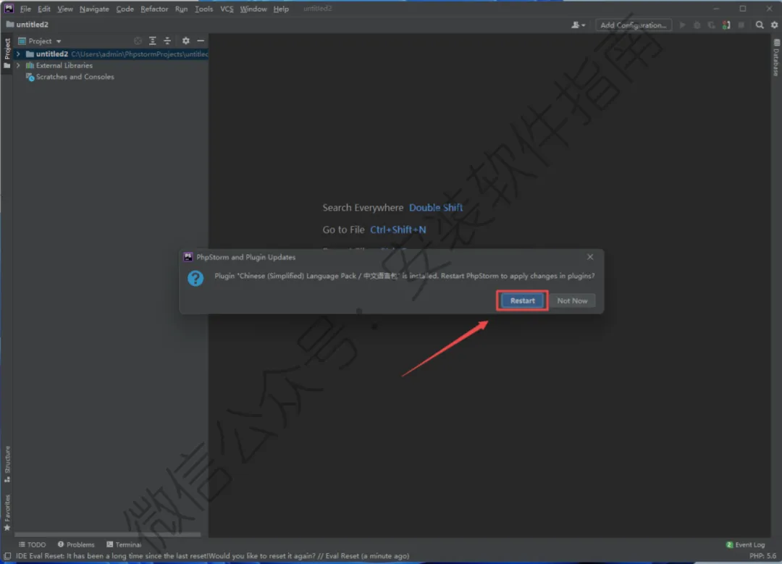782x564 pixels.
Task: Open the Navigate menu
Action: pyautogui.click(x=94, y=9)
